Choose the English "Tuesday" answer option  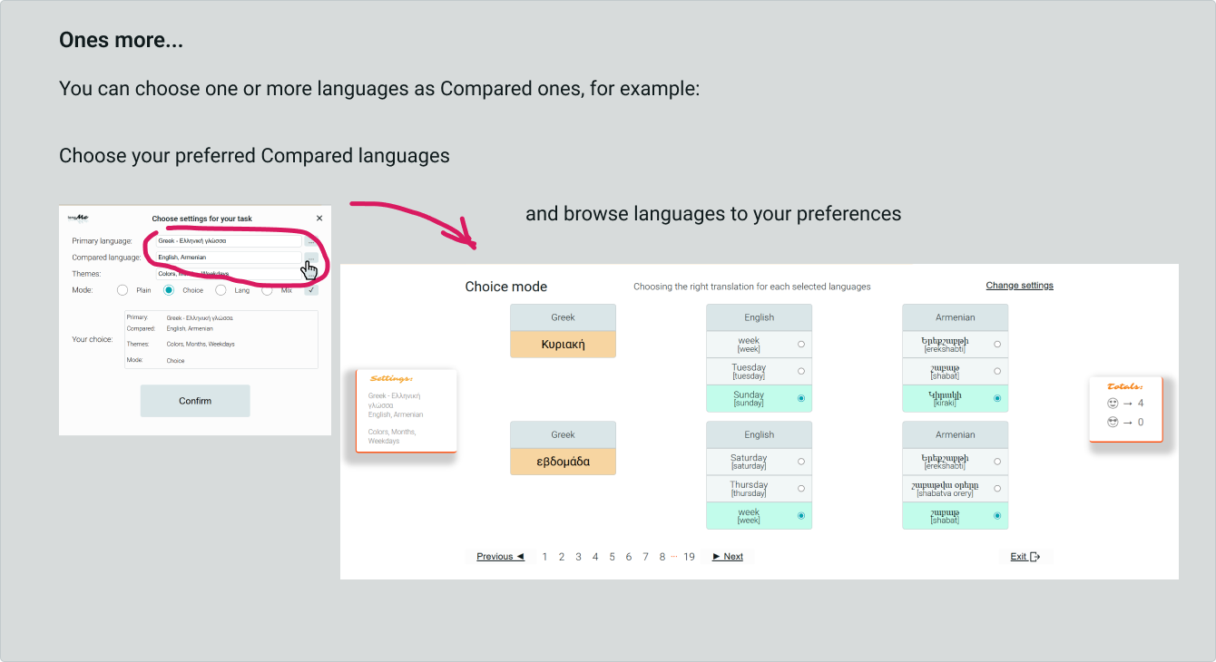coord(759,372)
